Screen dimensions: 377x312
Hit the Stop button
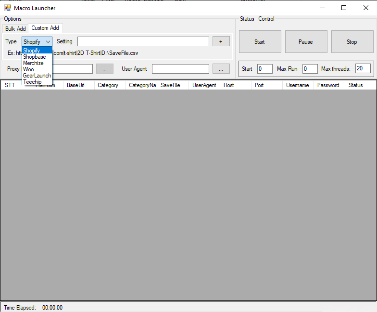tap(352, 42)
